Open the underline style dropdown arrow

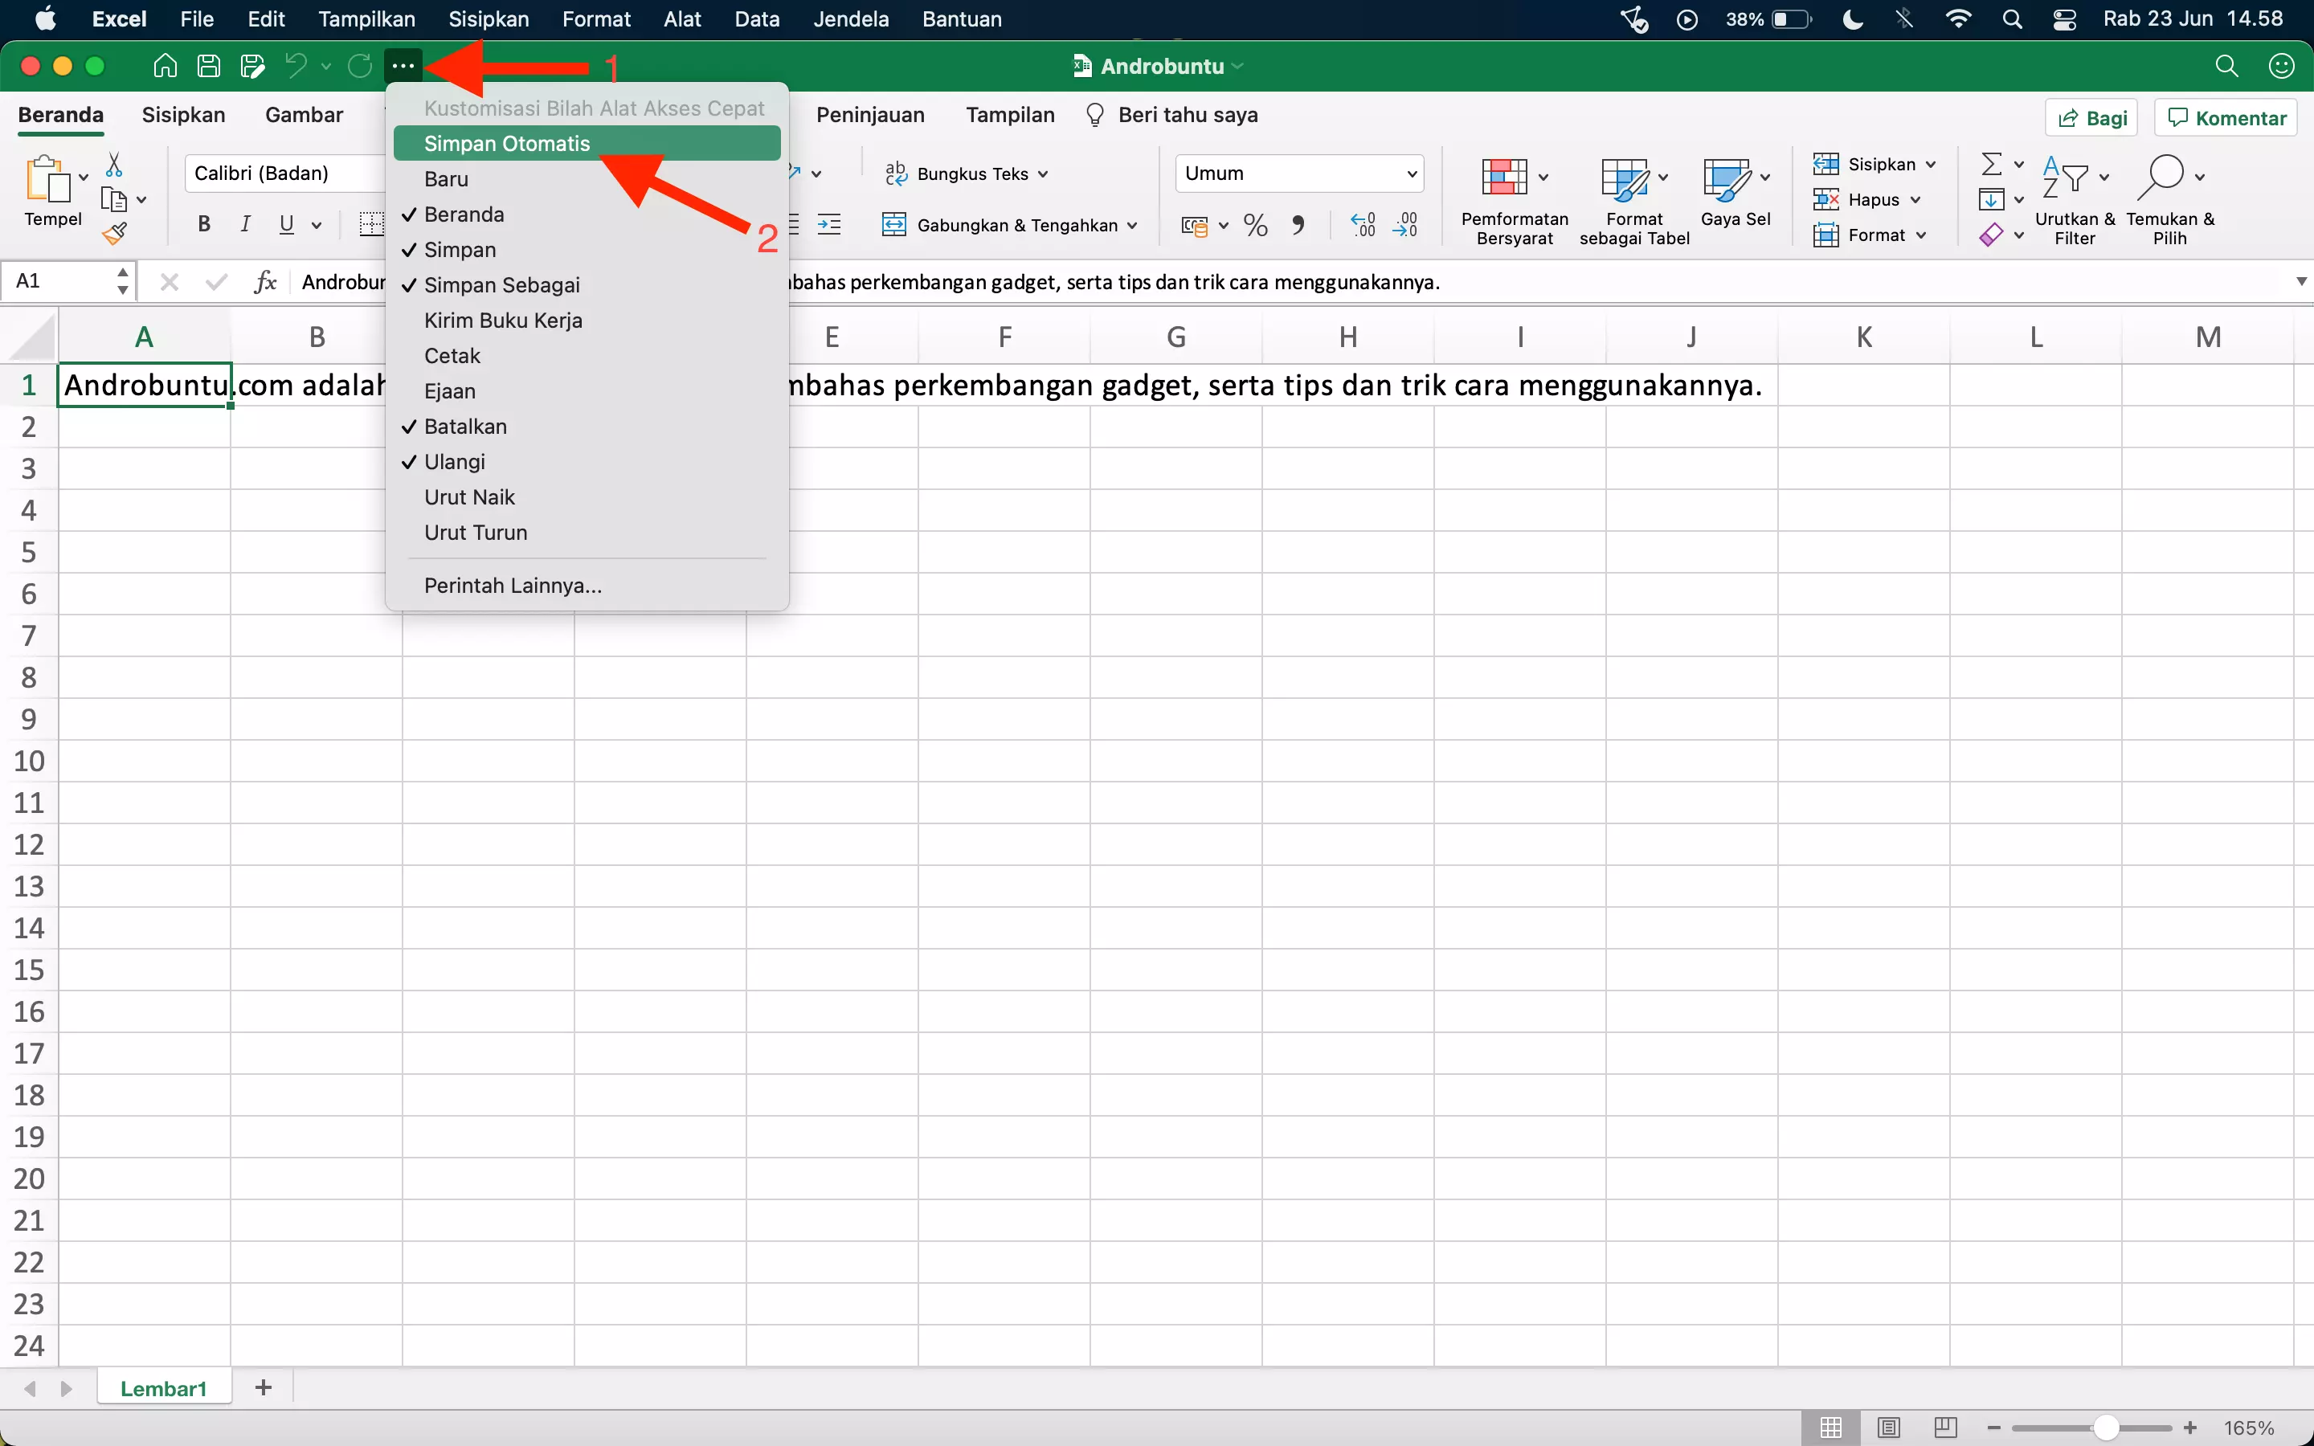(x=316, y=225)
